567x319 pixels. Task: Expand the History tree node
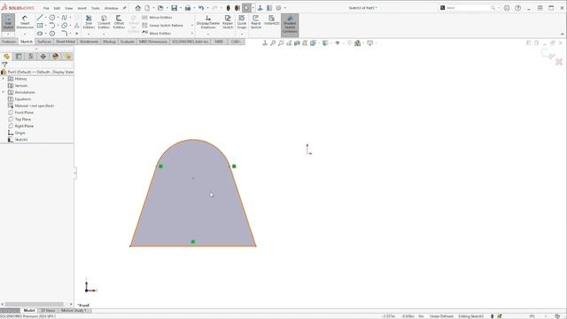coord(4,79)
